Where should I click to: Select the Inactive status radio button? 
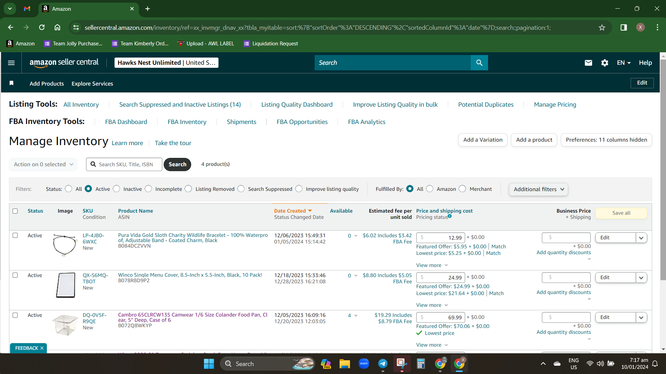point(117,189)
